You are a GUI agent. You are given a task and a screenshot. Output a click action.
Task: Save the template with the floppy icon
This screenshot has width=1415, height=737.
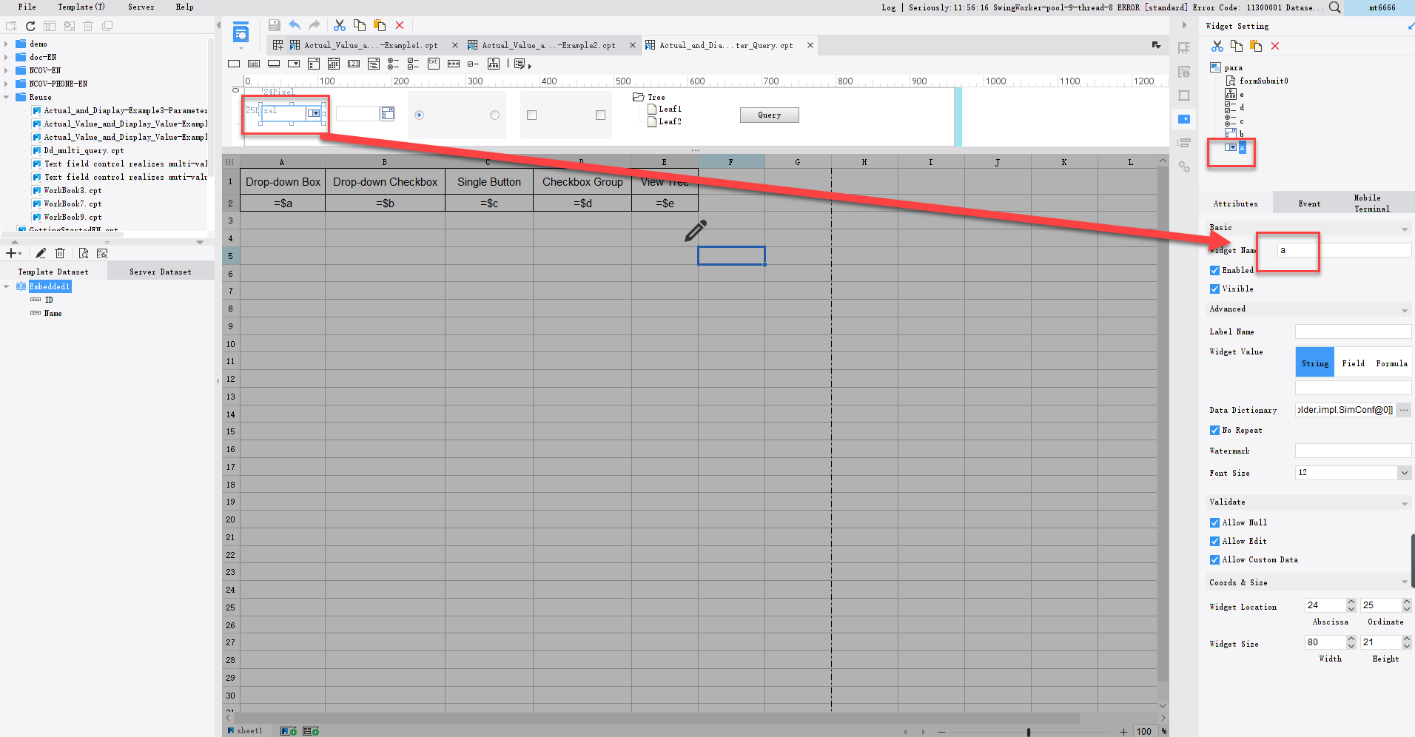point(275,25)
